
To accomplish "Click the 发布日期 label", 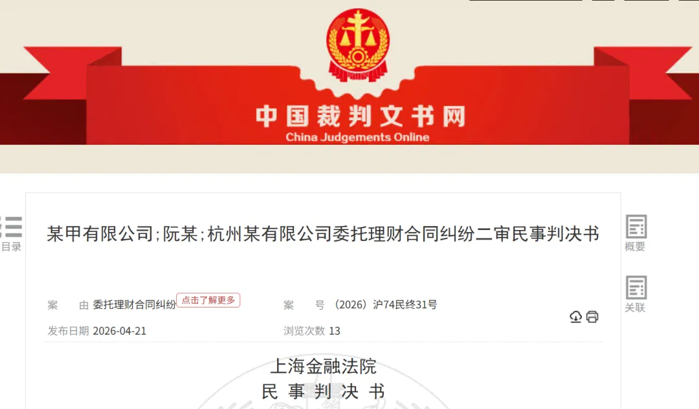I will (68, 331).
